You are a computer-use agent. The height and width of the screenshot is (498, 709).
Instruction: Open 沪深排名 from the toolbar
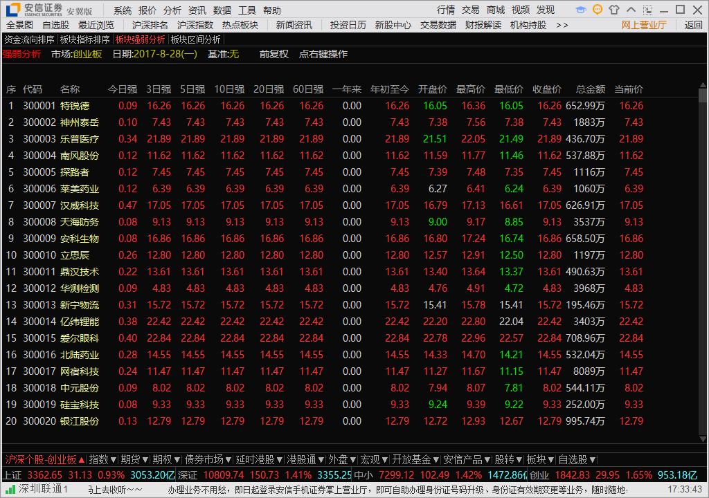coord(150,25)
